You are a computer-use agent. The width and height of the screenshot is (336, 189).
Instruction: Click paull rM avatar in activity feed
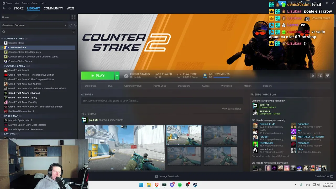[85, 120]
